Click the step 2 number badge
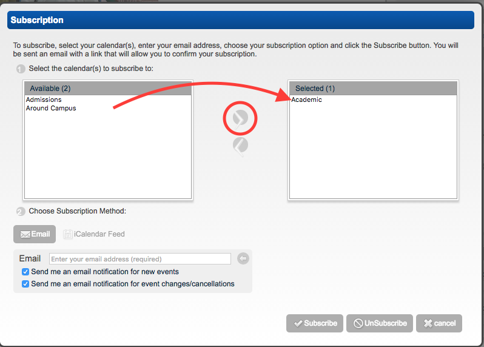The width and height of the screenshot is (484, 347). (21, 212)
